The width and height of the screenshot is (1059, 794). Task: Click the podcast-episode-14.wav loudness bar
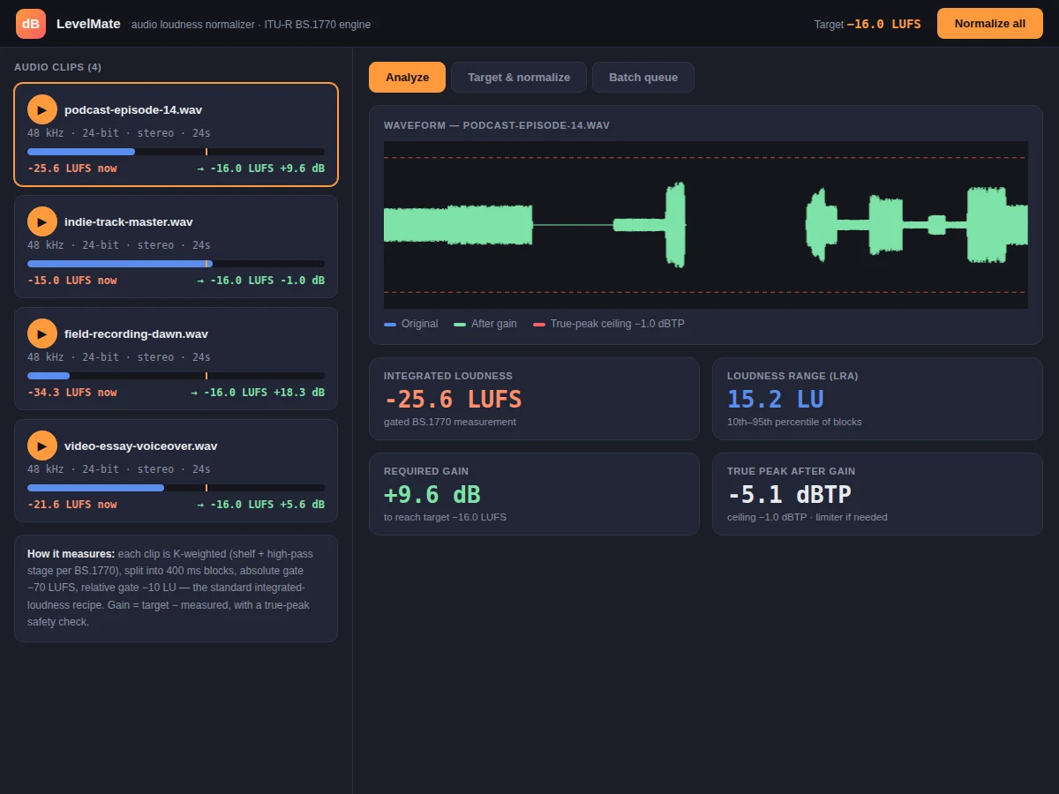click(176, 152)
